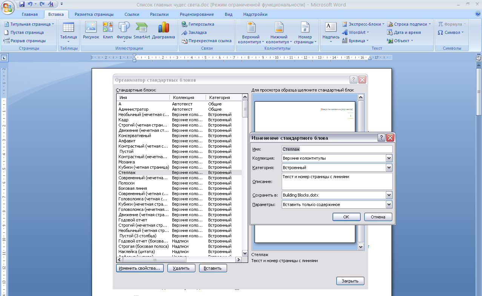Open Quick Access Toolbar customize arrow

tap(61, 4)
